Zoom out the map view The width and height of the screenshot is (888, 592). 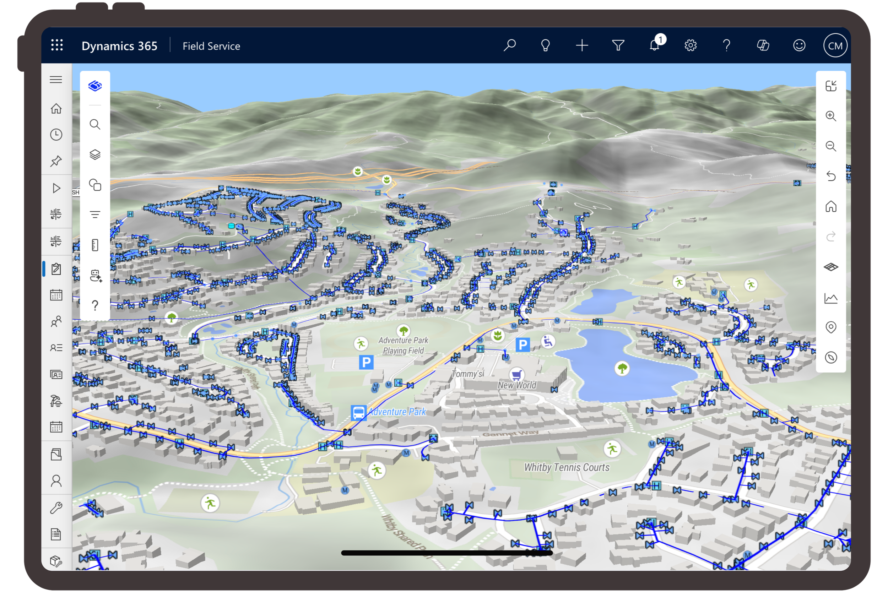tap(830, 146)
